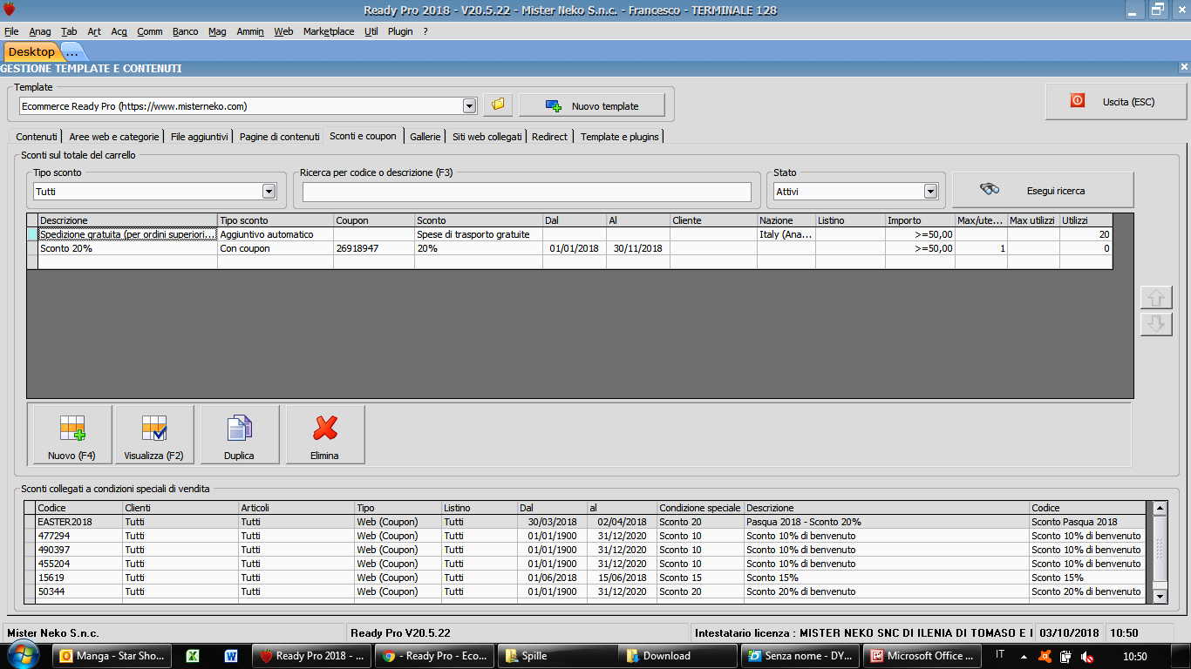Open the Aree web e categorie tab

(114, 137)
